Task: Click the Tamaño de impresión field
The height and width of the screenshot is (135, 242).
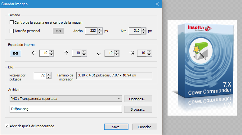Action: (x=114, y=76)
